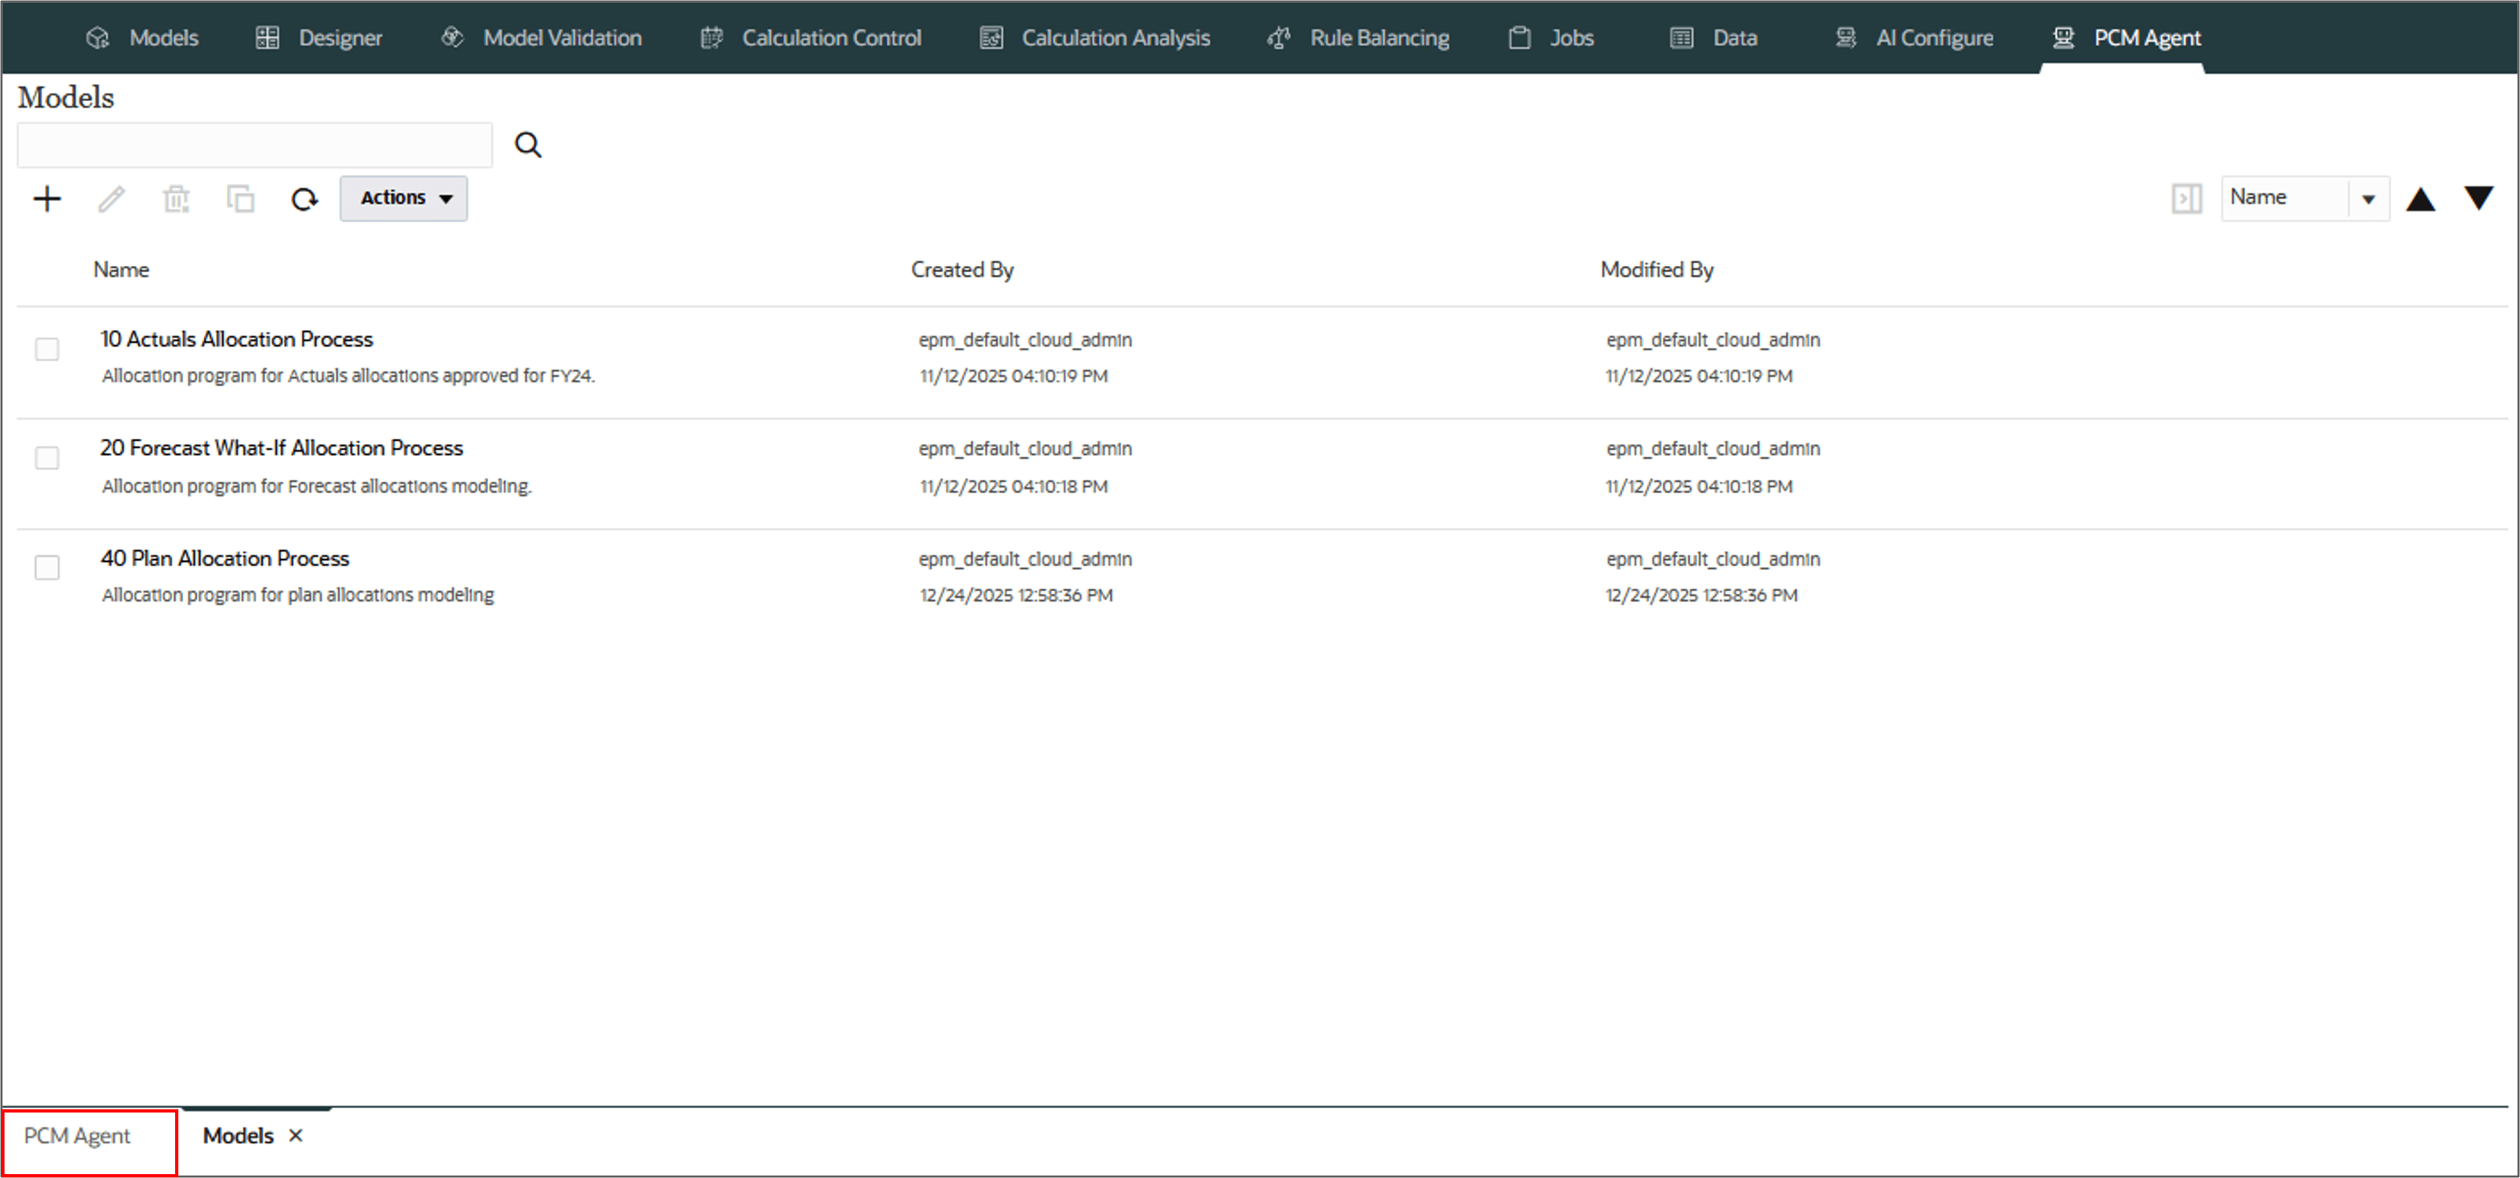Viewport: 2520px width, 1178px height.
Task: Sort ascending with up triangle
Action: coord(2420,200)
